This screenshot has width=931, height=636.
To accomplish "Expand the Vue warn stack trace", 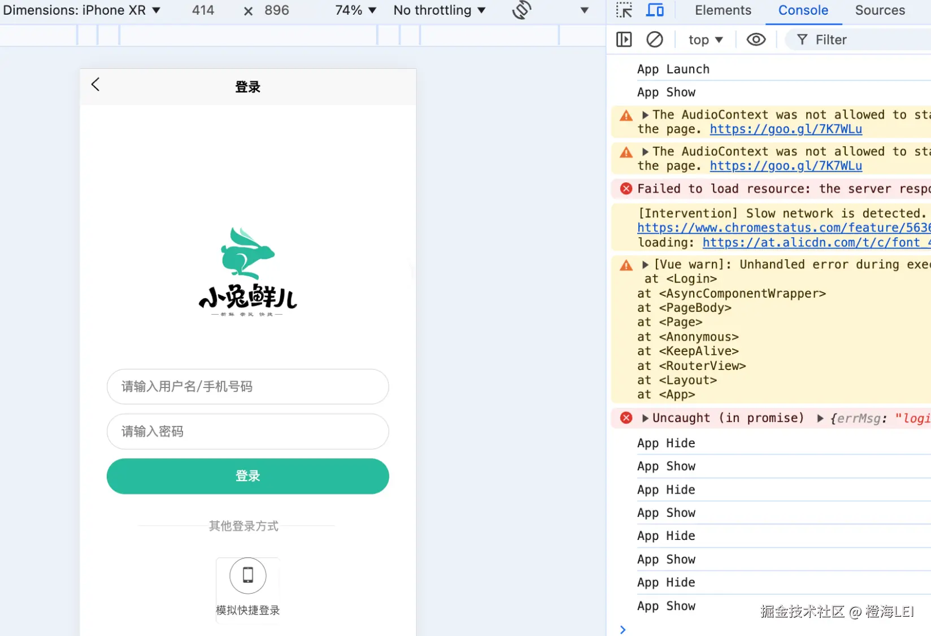I will click(645, 264).
